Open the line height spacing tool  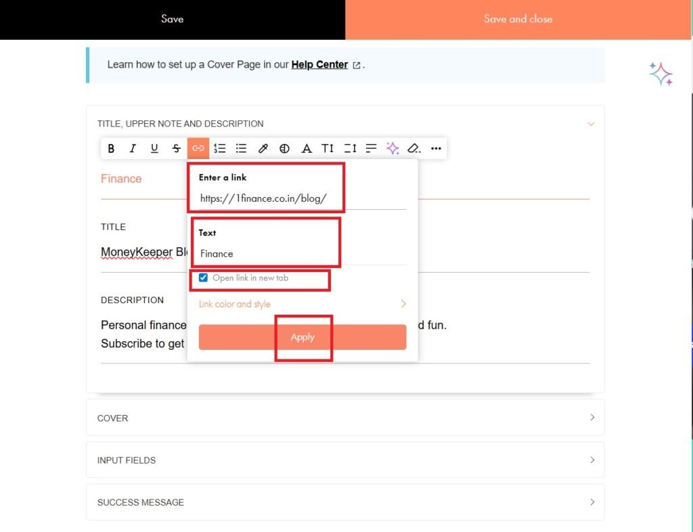[350, 148]
